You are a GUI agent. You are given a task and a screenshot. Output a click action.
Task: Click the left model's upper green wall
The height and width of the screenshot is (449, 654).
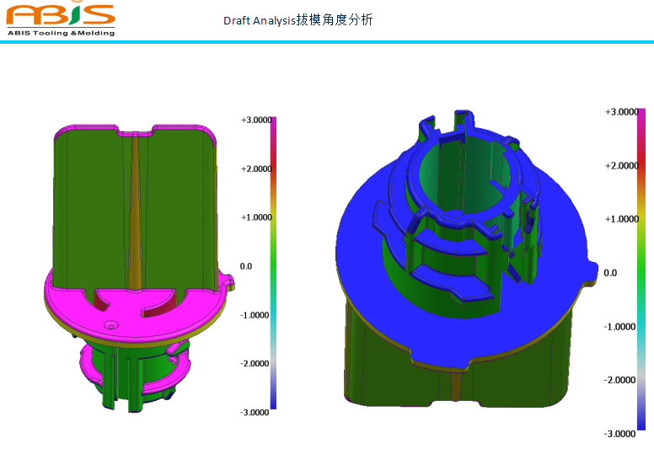pyautogui.click(x=88, y=202)
